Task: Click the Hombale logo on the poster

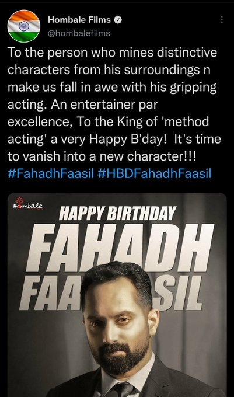Action: 28,206
